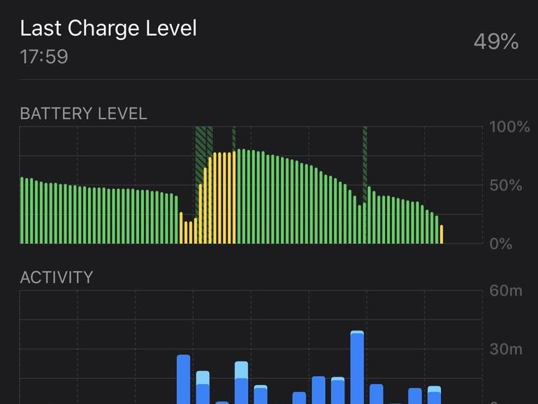This screenshot has height=404, width=538.
Task: Tap the final yellow bar ending the battery chart
Action: pyautogui.click(x=441, y=234)
